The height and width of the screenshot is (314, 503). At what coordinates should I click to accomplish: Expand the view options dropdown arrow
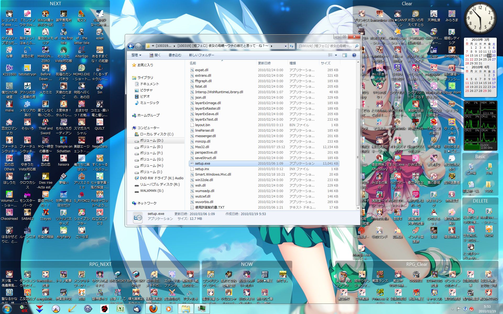[336, 55]
